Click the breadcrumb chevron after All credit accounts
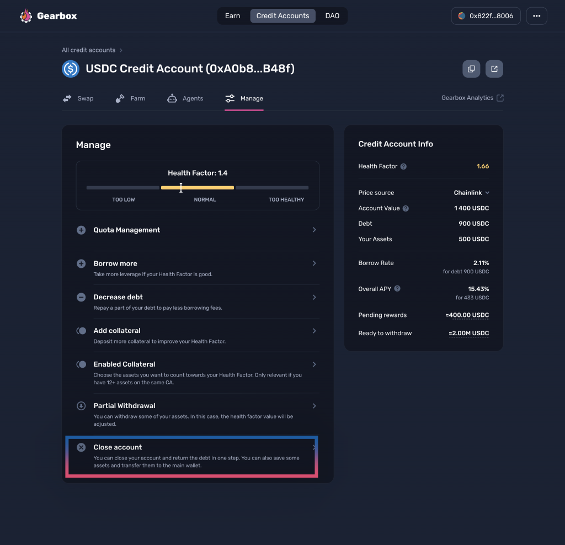 click(121, 50)
